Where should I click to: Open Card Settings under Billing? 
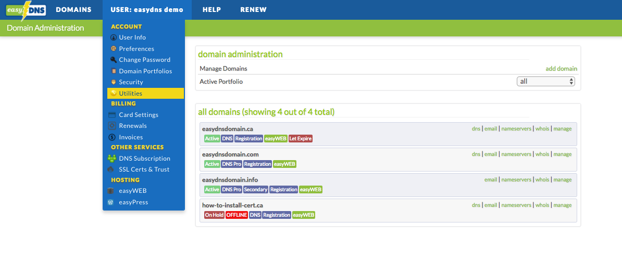tap(139, 115)
